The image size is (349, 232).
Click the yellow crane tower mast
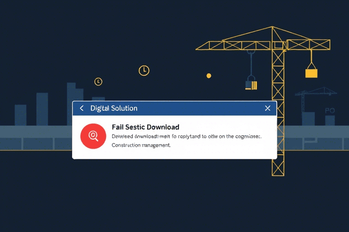[278, 111]
